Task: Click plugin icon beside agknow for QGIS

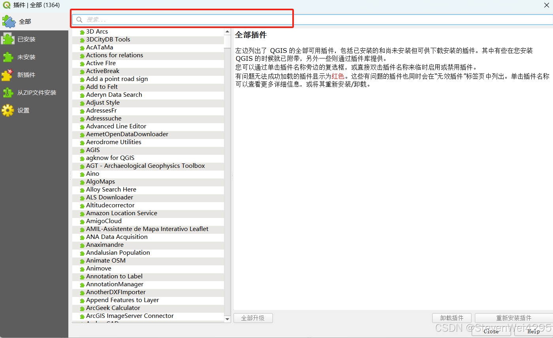Action: point(82,159)
